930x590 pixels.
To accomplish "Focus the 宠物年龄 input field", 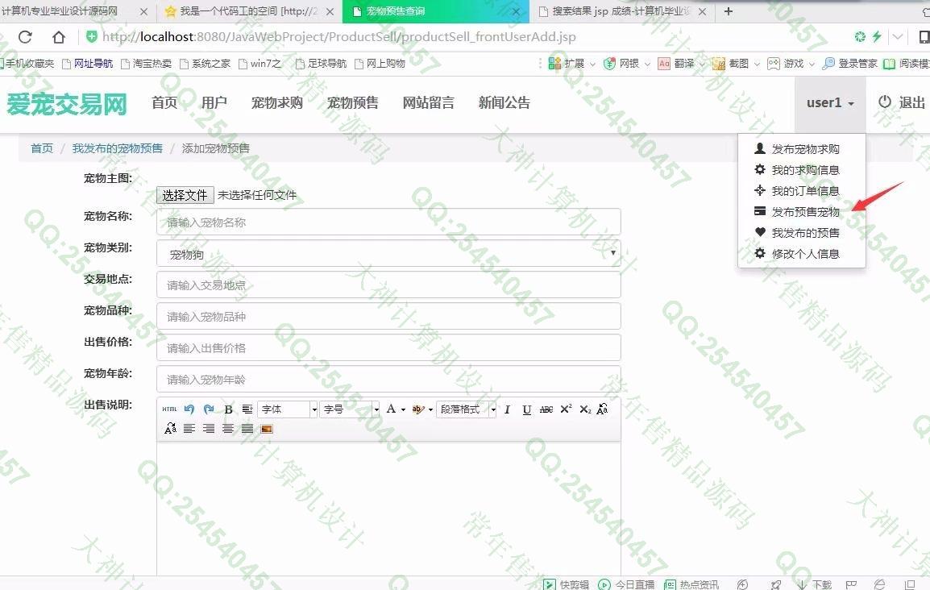I will click(388, 380).
